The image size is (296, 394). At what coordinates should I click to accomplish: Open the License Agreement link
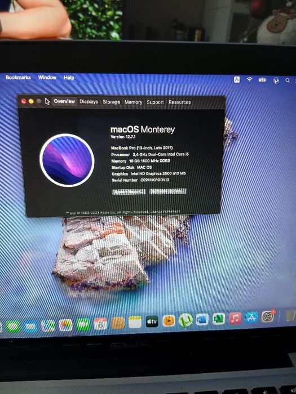click(x=165, y=212)
